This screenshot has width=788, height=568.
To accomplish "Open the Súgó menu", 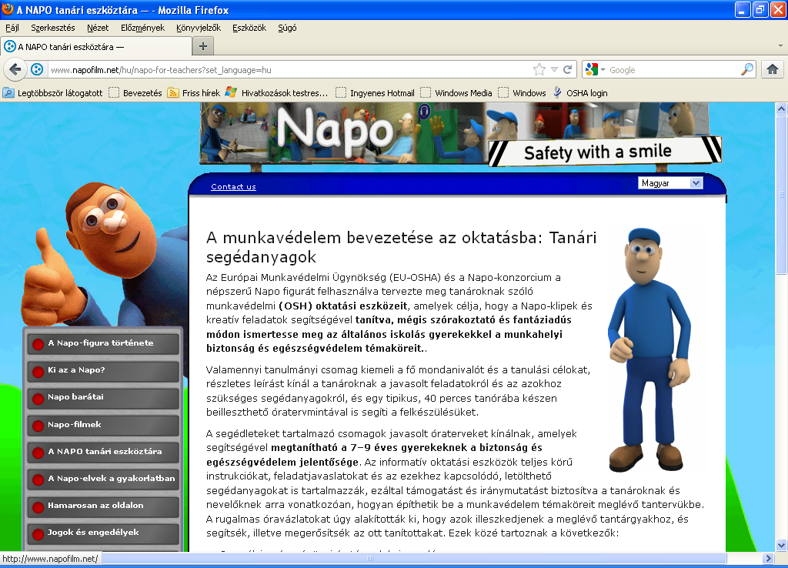I will pos(288,28).
